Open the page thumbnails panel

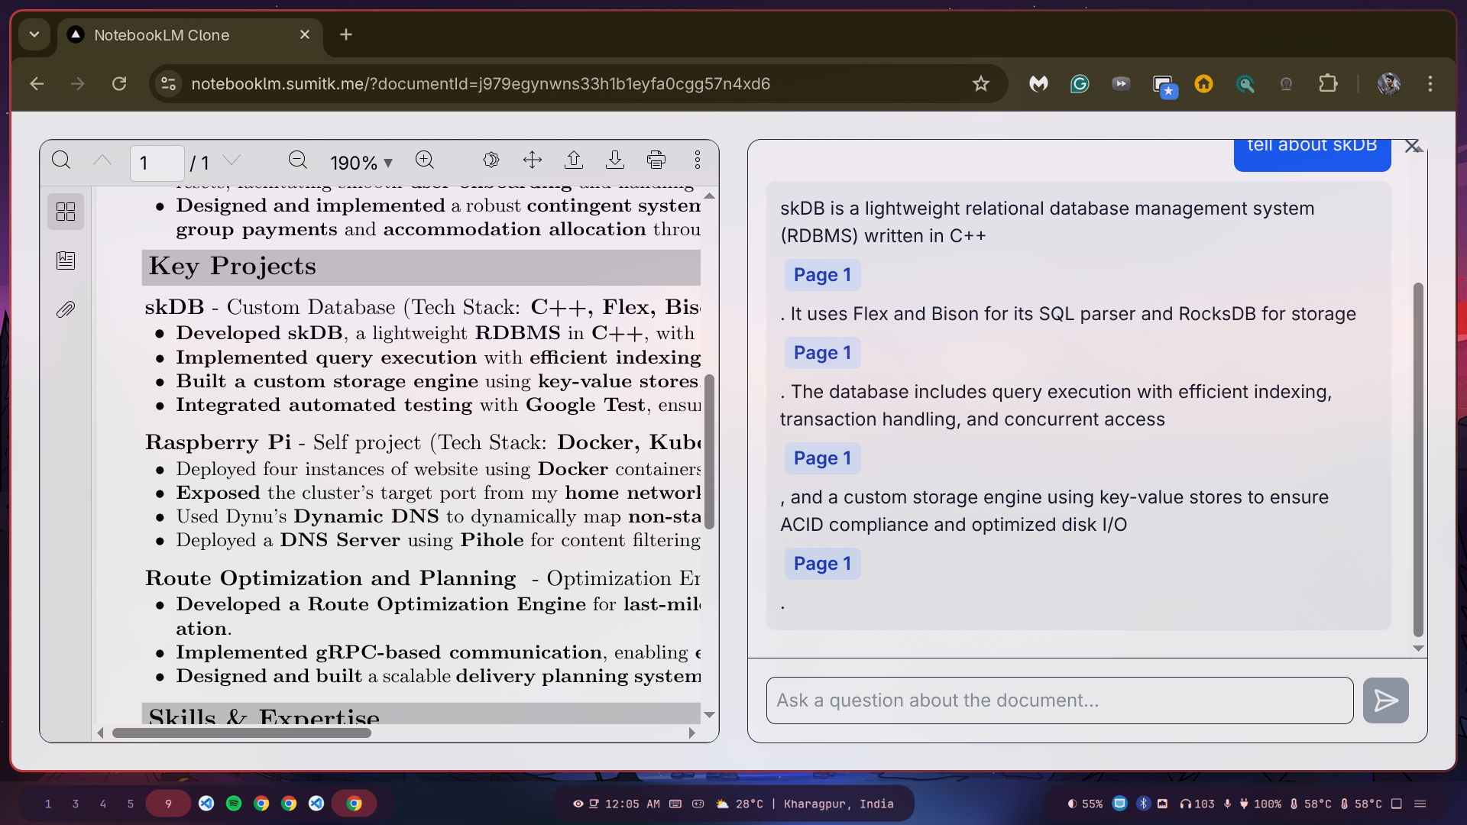point(66,212)
